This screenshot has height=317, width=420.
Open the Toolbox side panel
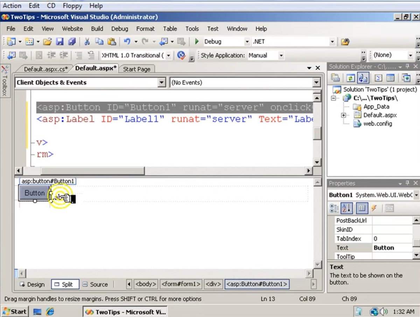click(5, 81)
